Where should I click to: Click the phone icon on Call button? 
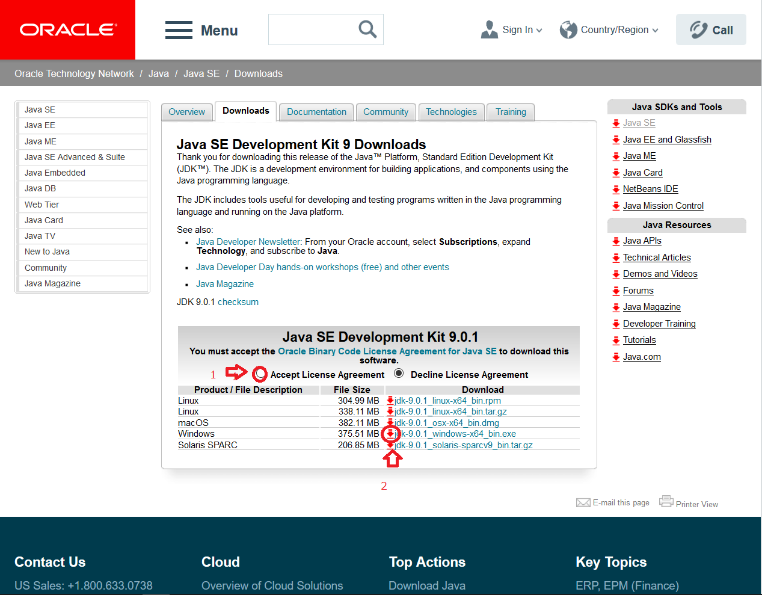pos(698,29)
